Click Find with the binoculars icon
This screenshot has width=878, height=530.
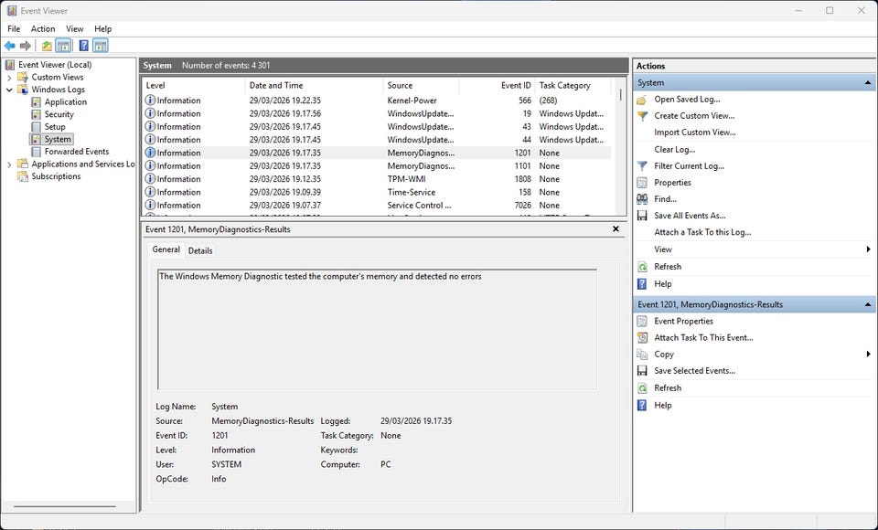click(x=665, y=199)
